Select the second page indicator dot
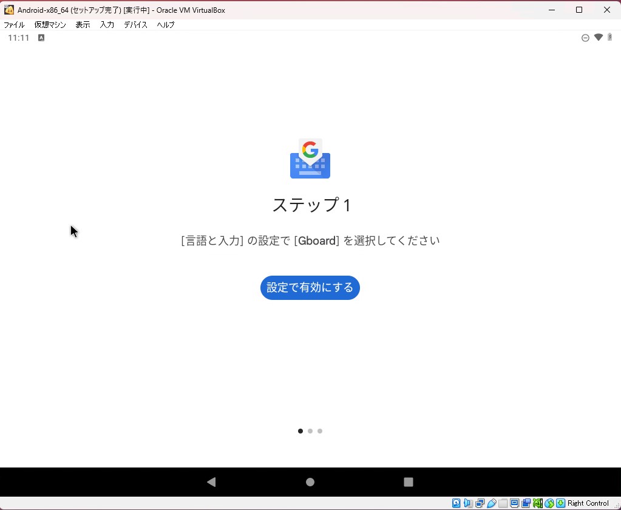This screenshot has height=510, width=621. pyautogui.click(x=310, y=431)
